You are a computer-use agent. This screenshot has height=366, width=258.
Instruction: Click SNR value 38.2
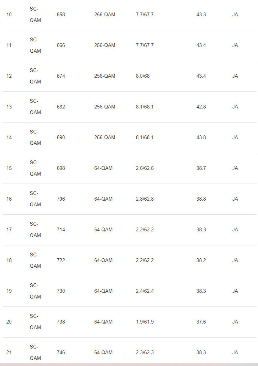(201, 261)
